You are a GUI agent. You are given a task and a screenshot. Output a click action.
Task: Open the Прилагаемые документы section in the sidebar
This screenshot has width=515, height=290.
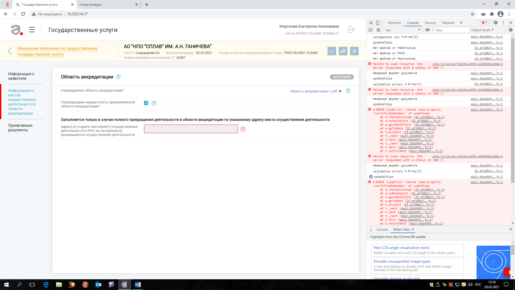20,128
